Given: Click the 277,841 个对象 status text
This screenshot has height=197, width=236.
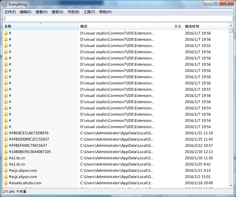Looking at the screenshot, I should pos(15,192).
